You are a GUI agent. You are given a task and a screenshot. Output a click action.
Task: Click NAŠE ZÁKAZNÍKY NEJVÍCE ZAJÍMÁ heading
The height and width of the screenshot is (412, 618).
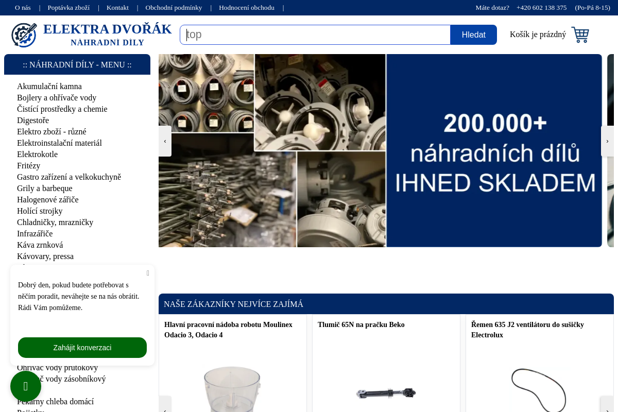pos(233,304)
